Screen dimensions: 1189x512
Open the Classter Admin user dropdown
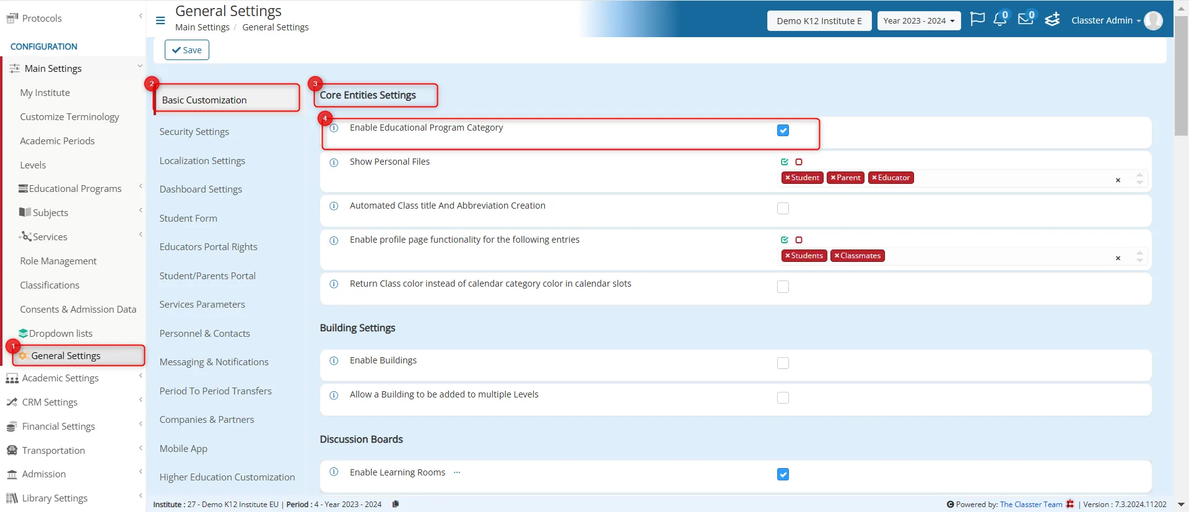(1106, 20)
